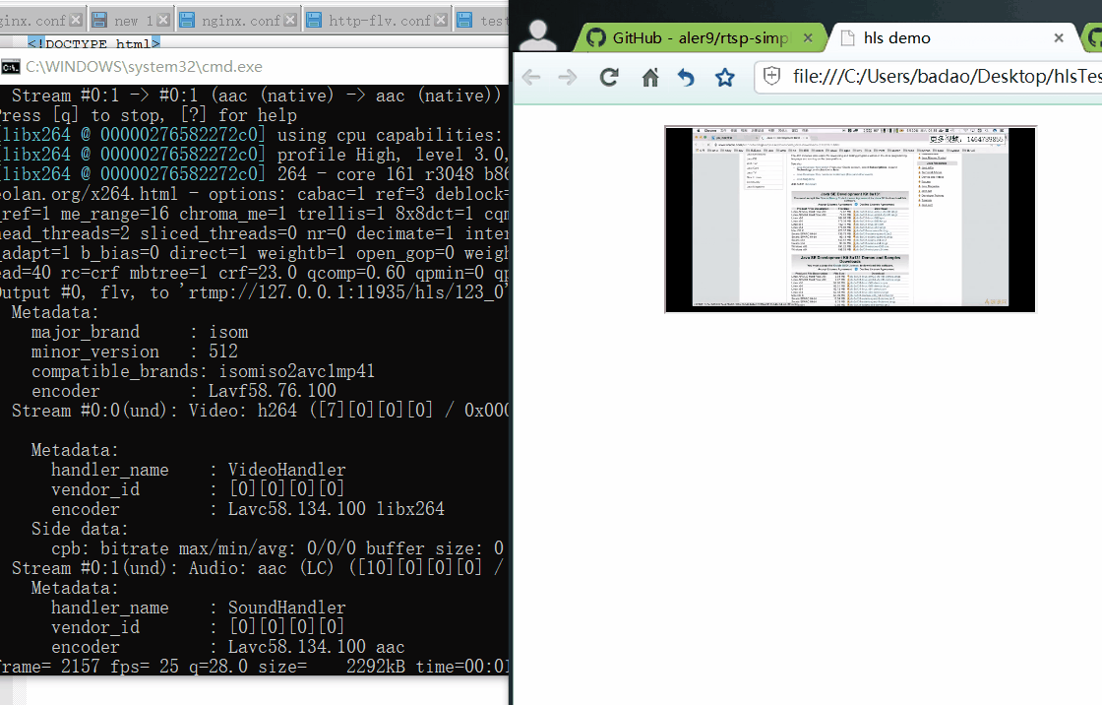Screen dimensions: 1102x705
Task: Click the cmd.exe title bar icon
Action: [x=11, y=67]
